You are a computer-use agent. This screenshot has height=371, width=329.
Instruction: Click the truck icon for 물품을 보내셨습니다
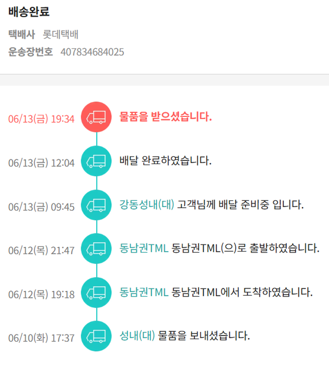coord(97,337)
